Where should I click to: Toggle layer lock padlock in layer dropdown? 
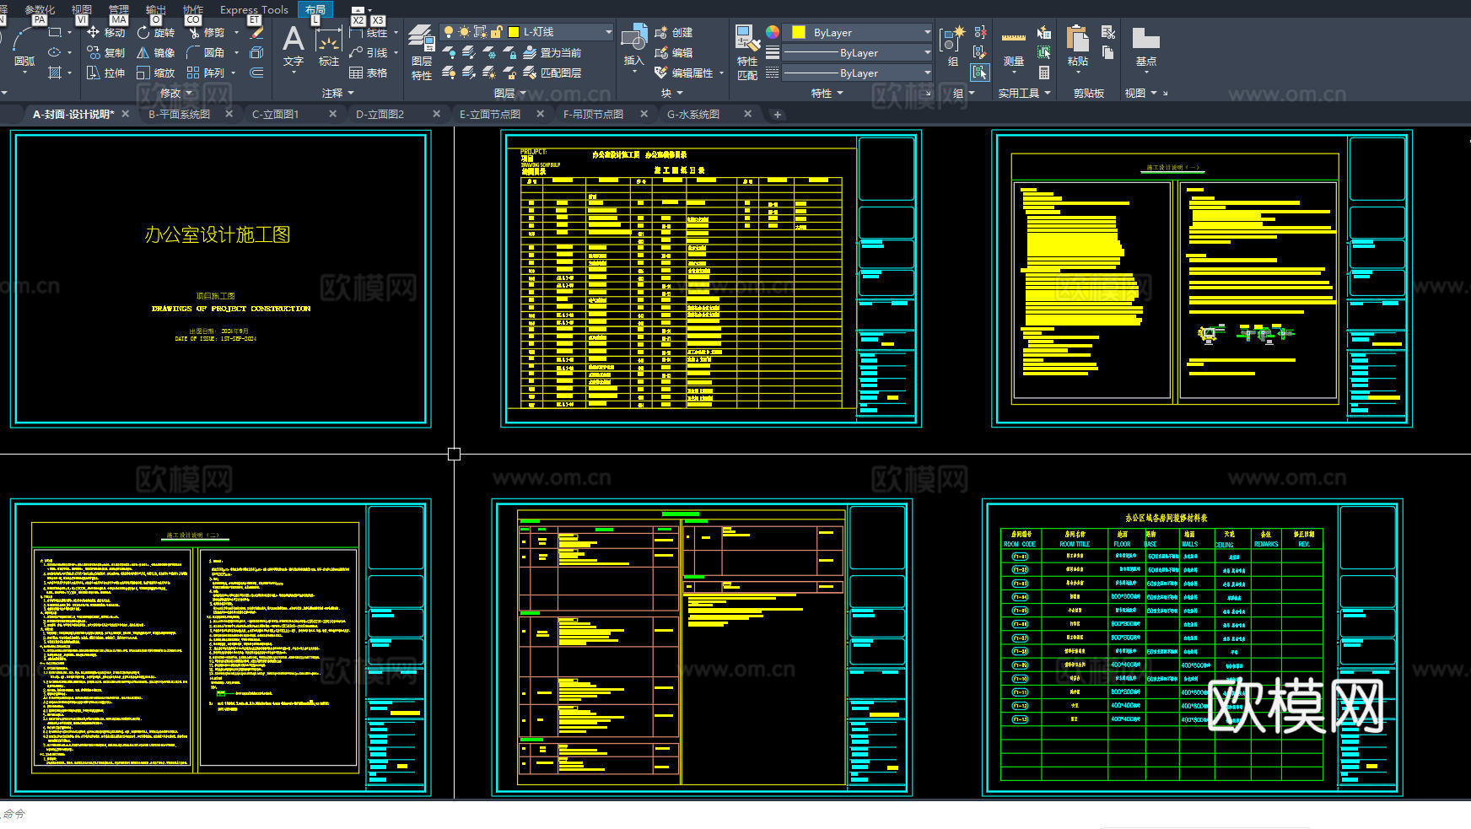(x=497, y=32)
